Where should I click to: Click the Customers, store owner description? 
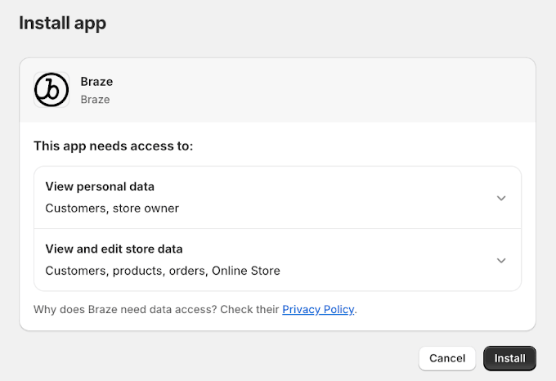click(x=112, y=208)
